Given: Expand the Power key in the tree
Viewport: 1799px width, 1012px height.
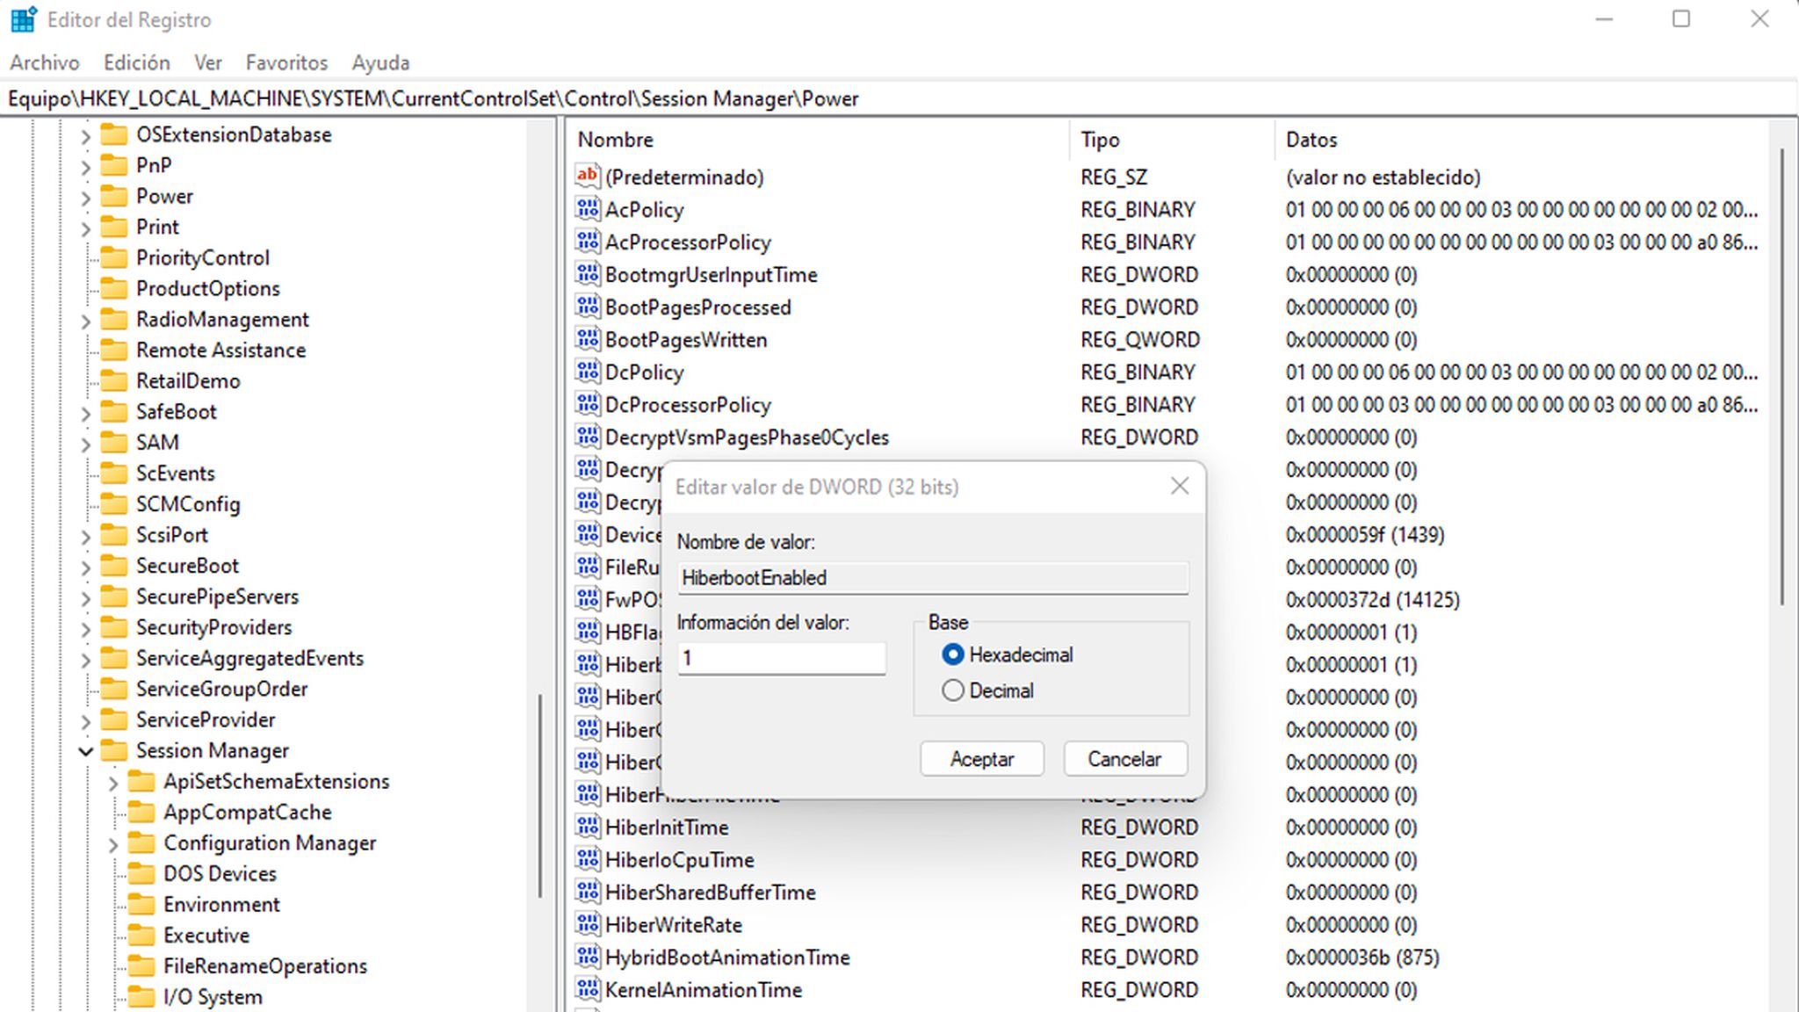Looking at the screenshot, I should (84, 196).
